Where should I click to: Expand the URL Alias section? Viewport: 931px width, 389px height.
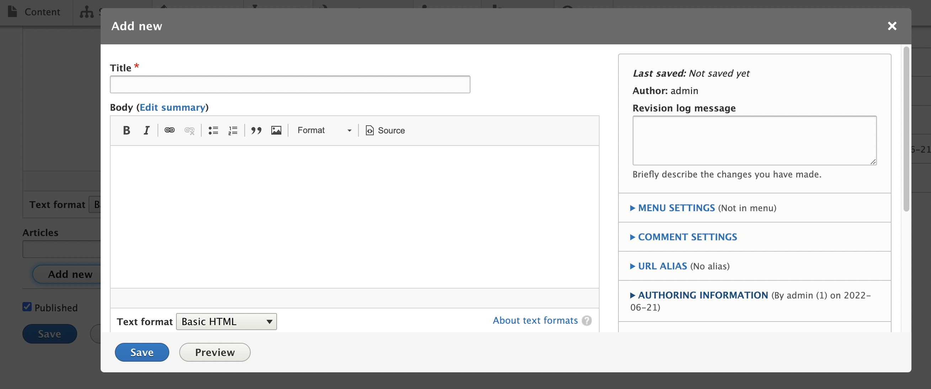click(x=662, y=266)
